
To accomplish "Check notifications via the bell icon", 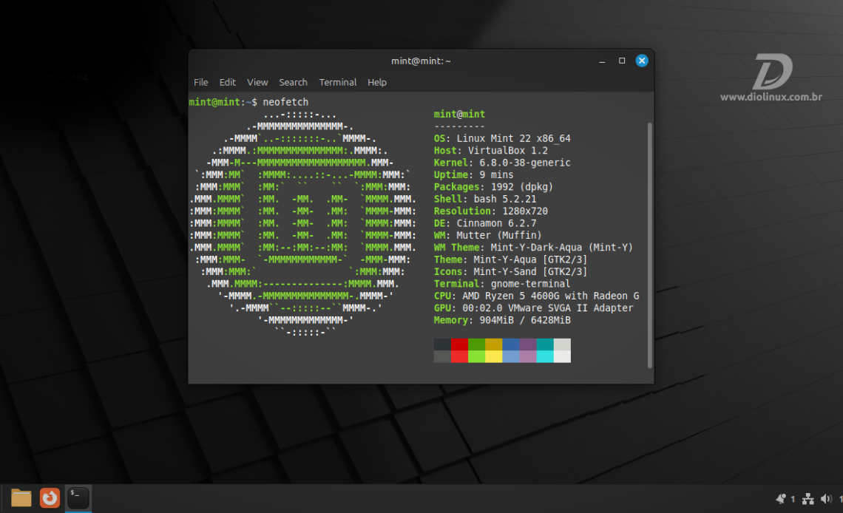I will 781,499.
